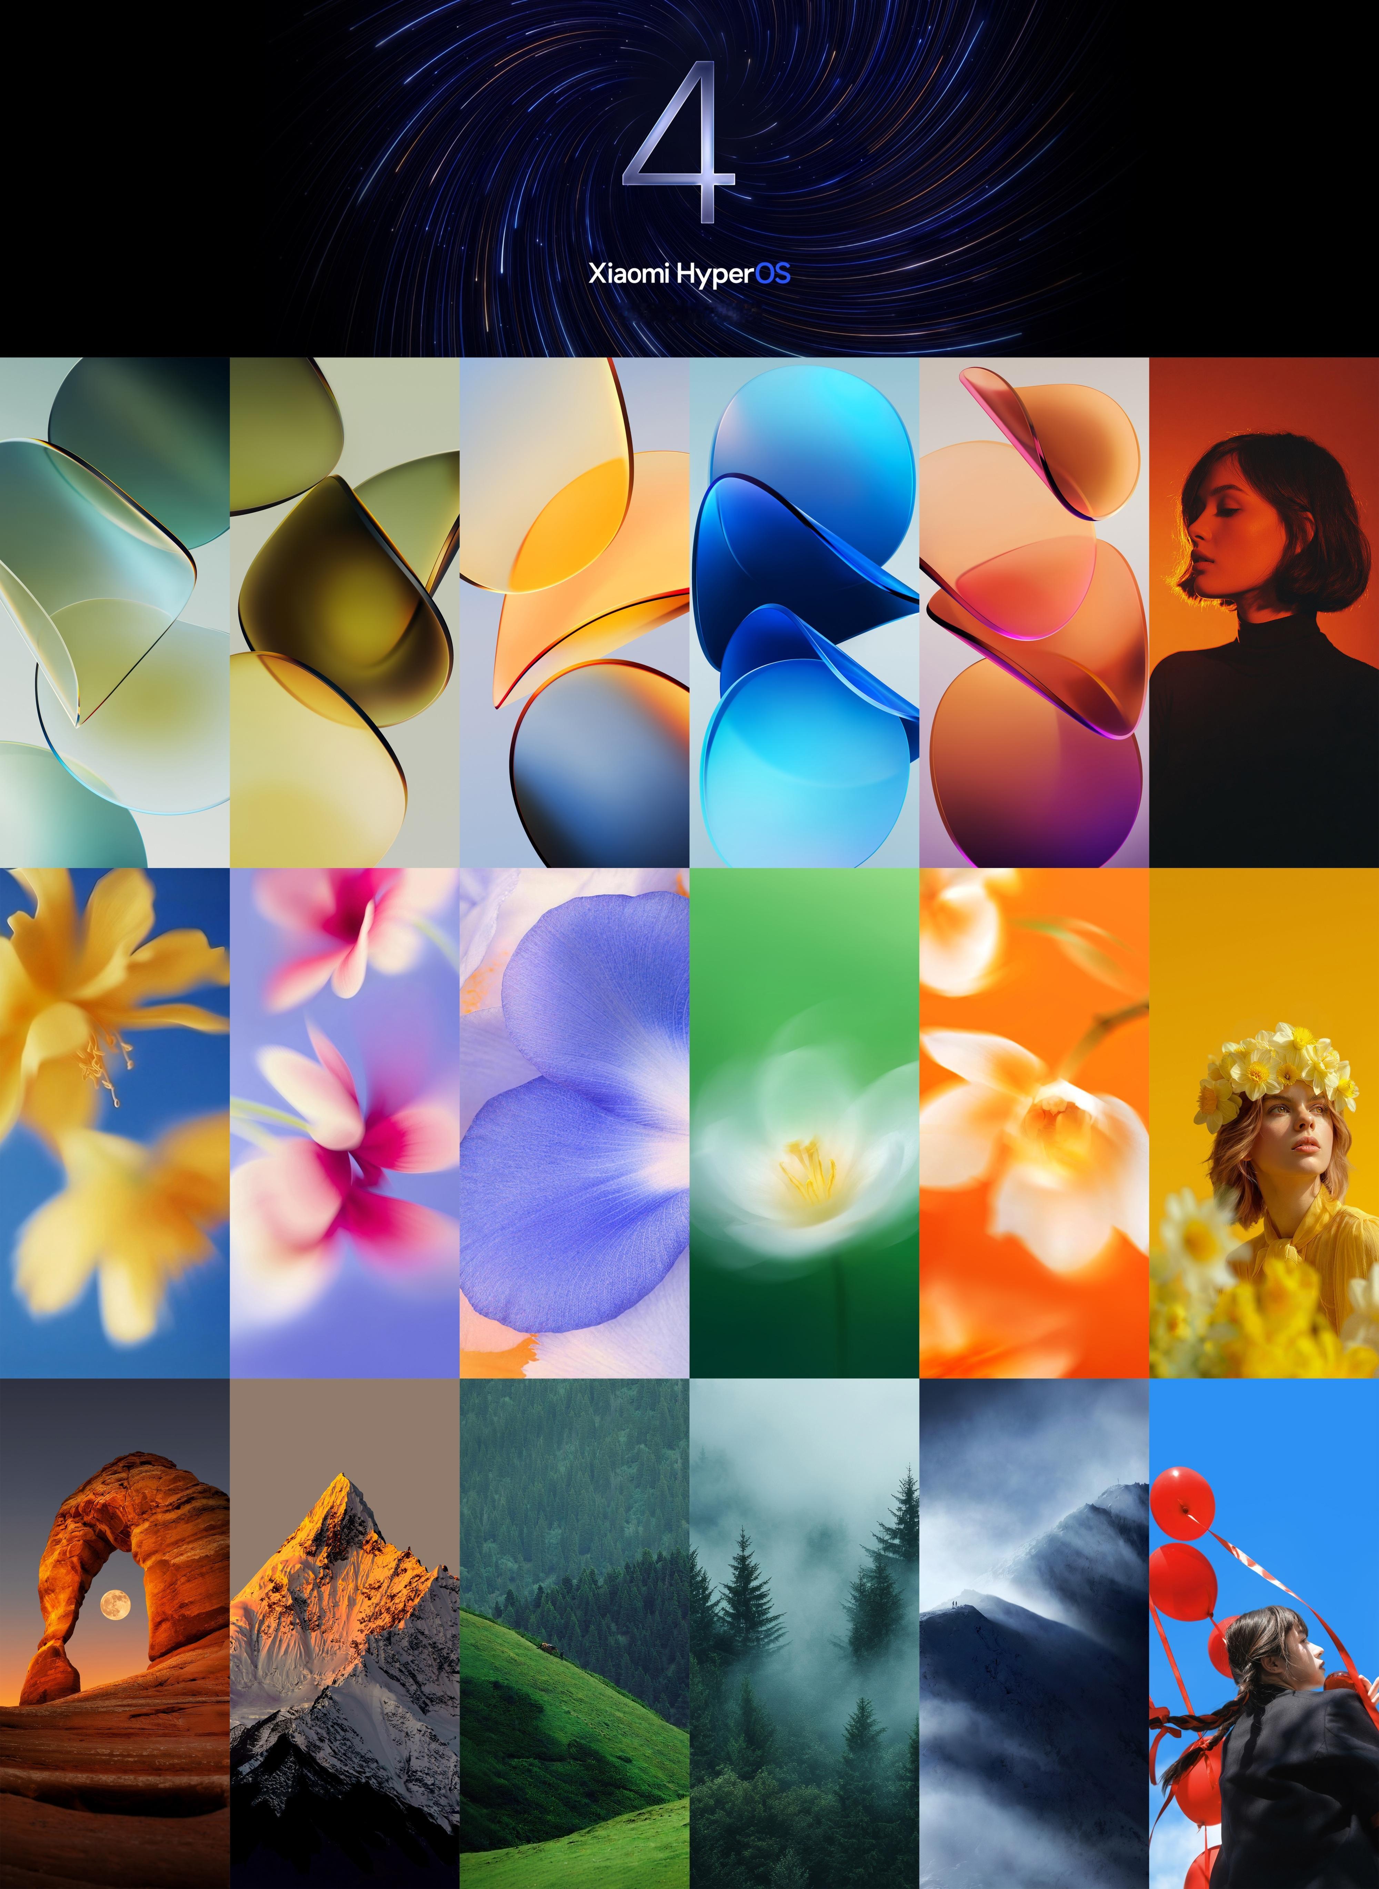
Task: Select the orange-to-purple glass shapes wallpaper
Action: (x=1034, y=612)
